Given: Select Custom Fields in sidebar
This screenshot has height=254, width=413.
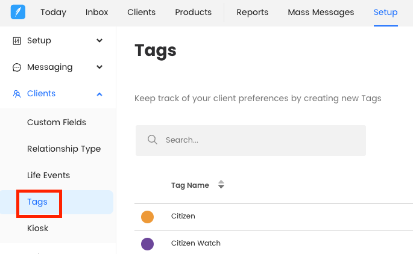Looking at the screenshot, I should click(57, 122).
